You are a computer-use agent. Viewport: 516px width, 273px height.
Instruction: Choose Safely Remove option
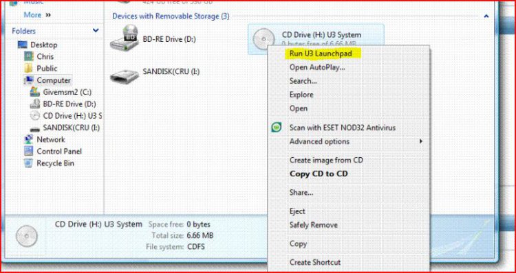tap(313, 225)
